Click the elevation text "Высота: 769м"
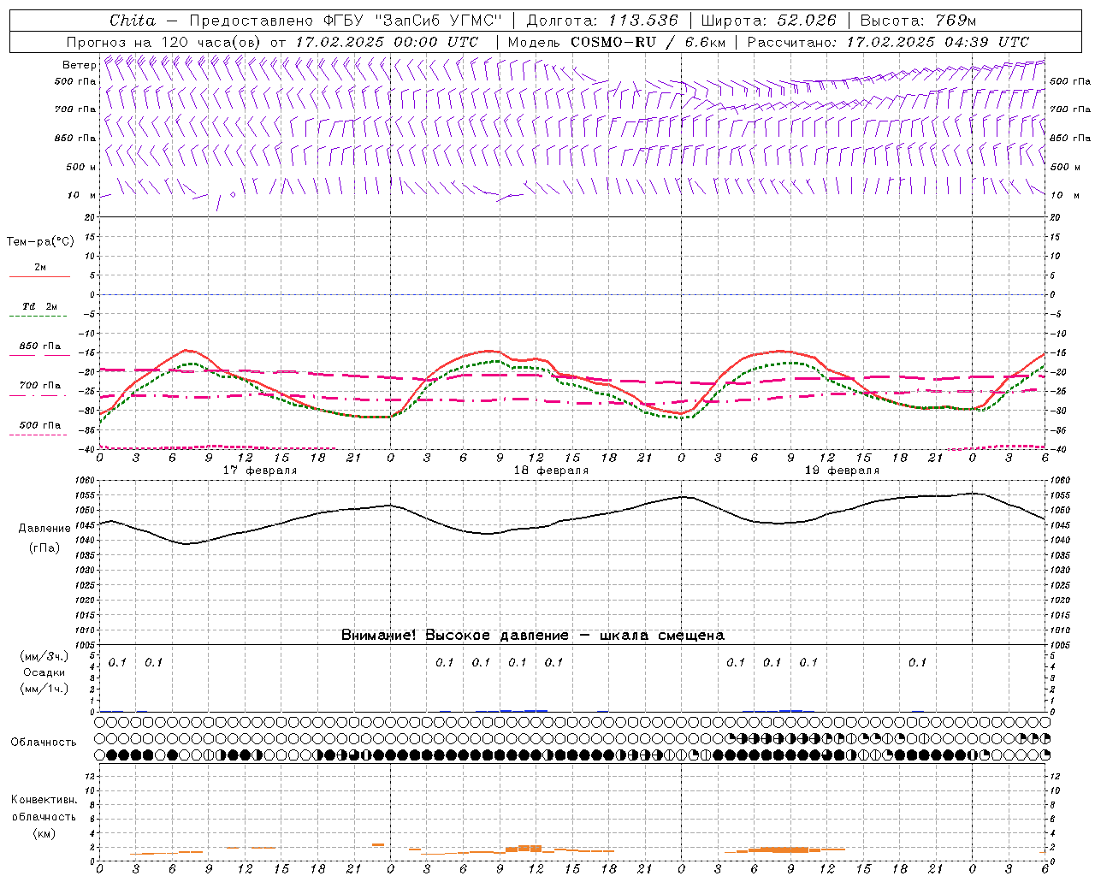Viewport: 1095px width, 876px height. 918,21
